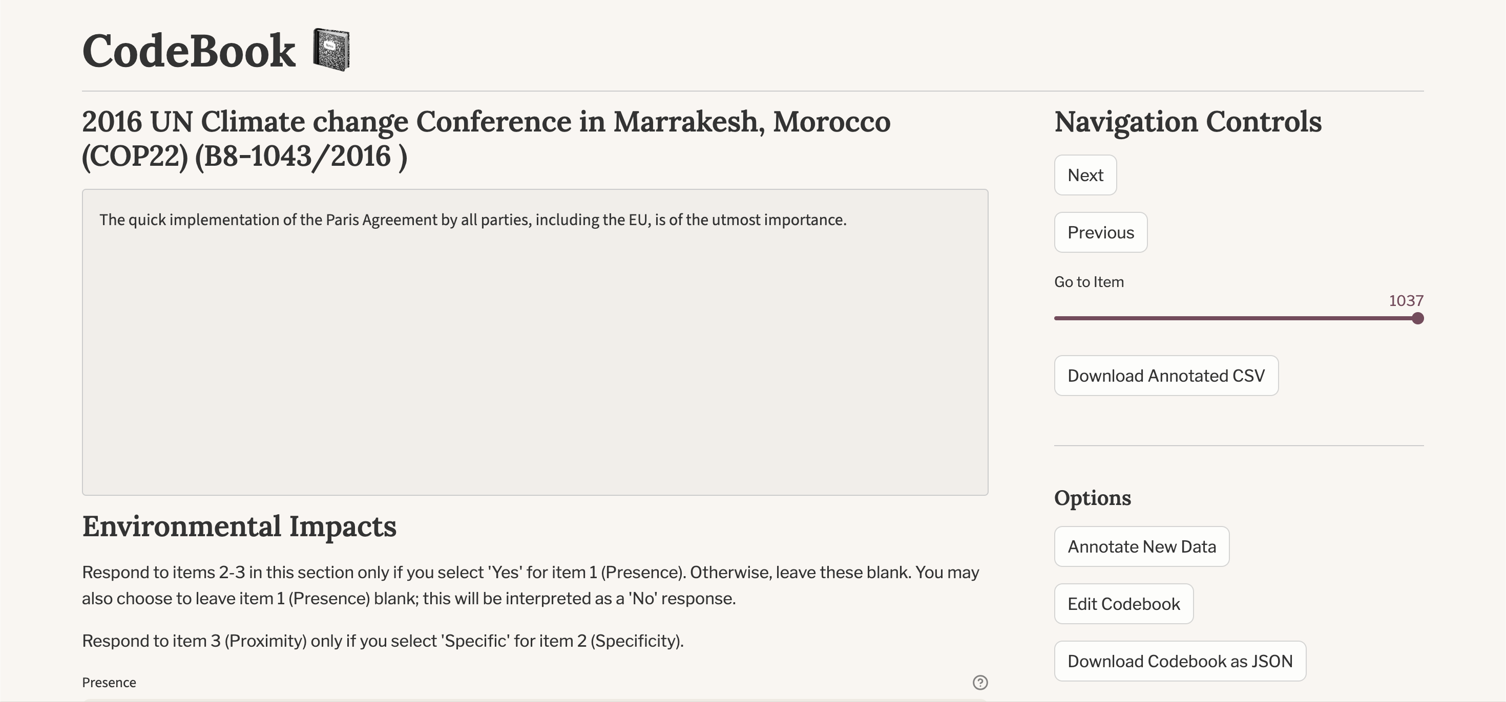This screenshot has width=1506, height=702.
Task: Download the Annotated CSV
Action: [x=1166, y=376]
